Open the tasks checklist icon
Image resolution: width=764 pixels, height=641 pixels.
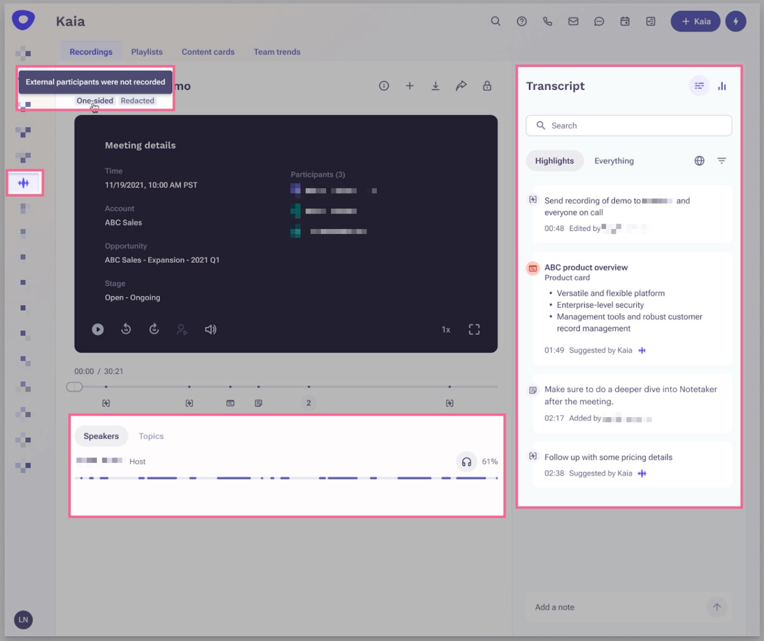[x=651, y=21]
